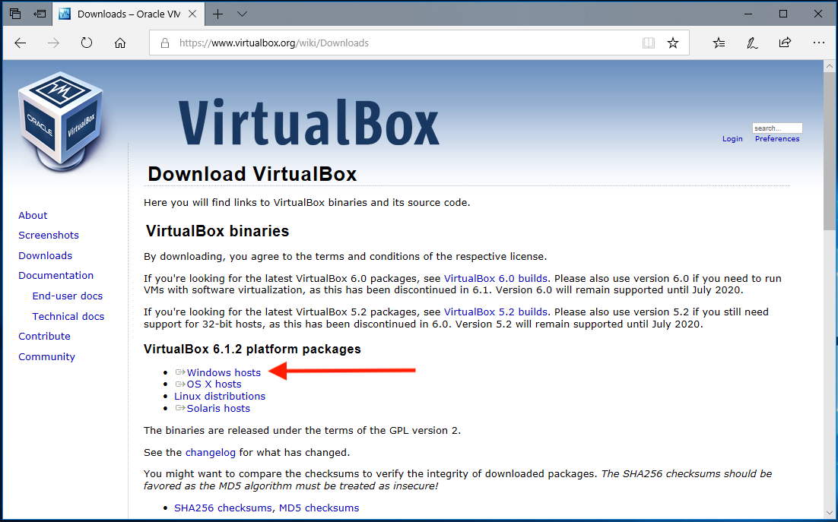Viewport: 838px width, 522px height.
Task: Click the vertical scrollbar down arrow
Action: coord(830,512)
